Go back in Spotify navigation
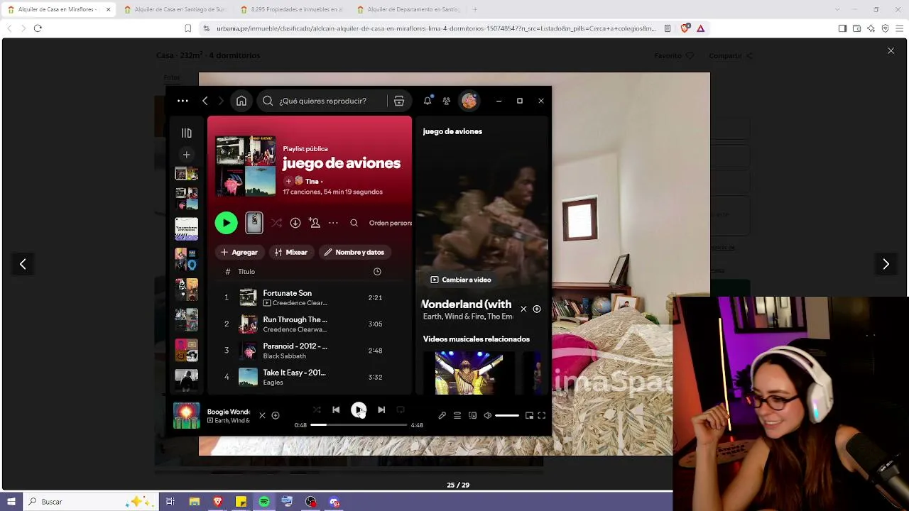The image size is (909, 511). coord(205,101)
